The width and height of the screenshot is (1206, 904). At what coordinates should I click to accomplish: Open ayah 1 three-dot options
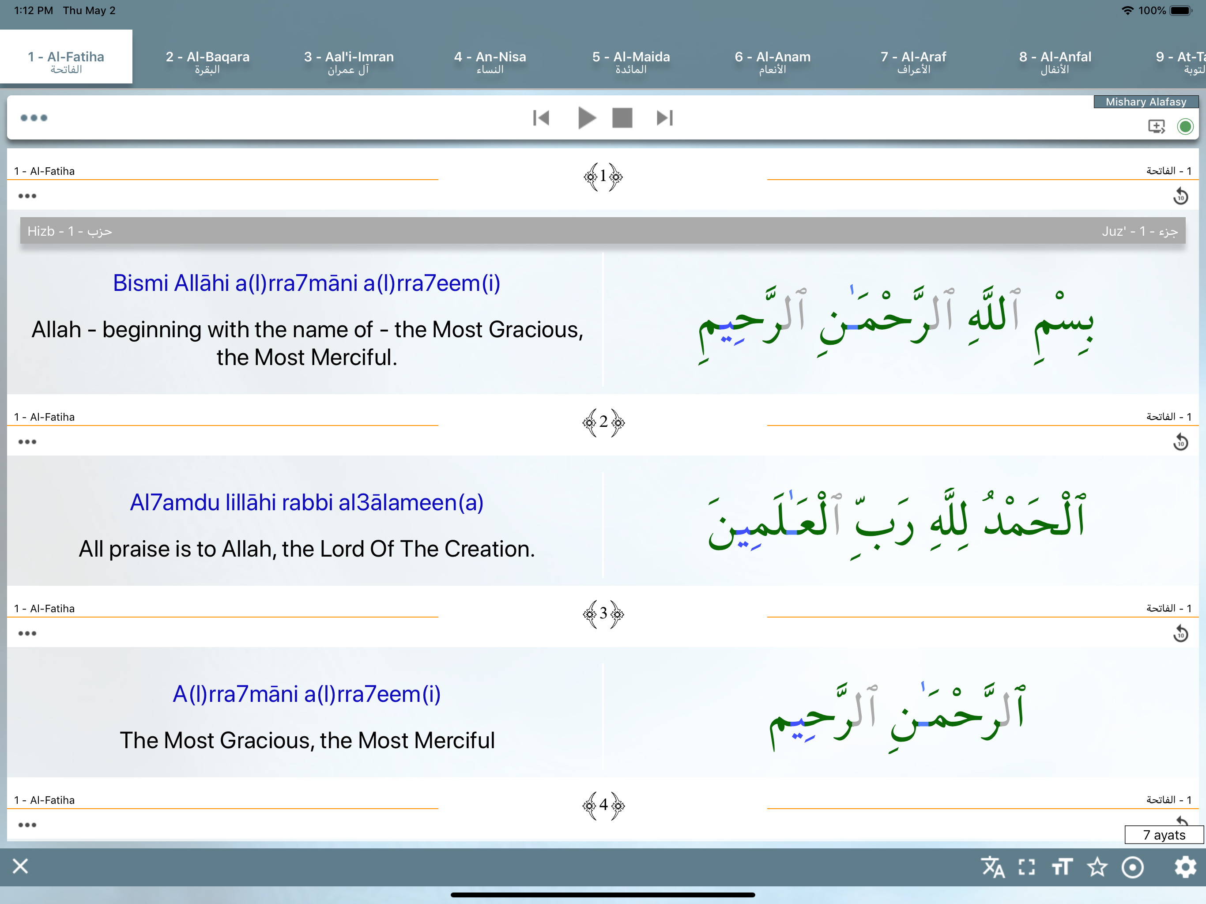tap(27, 196)
